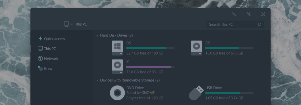The width and height of the screenshot is (301, 105).
Task: Click the Network globe icon in sidebar
Action: (x=40, y=58)
